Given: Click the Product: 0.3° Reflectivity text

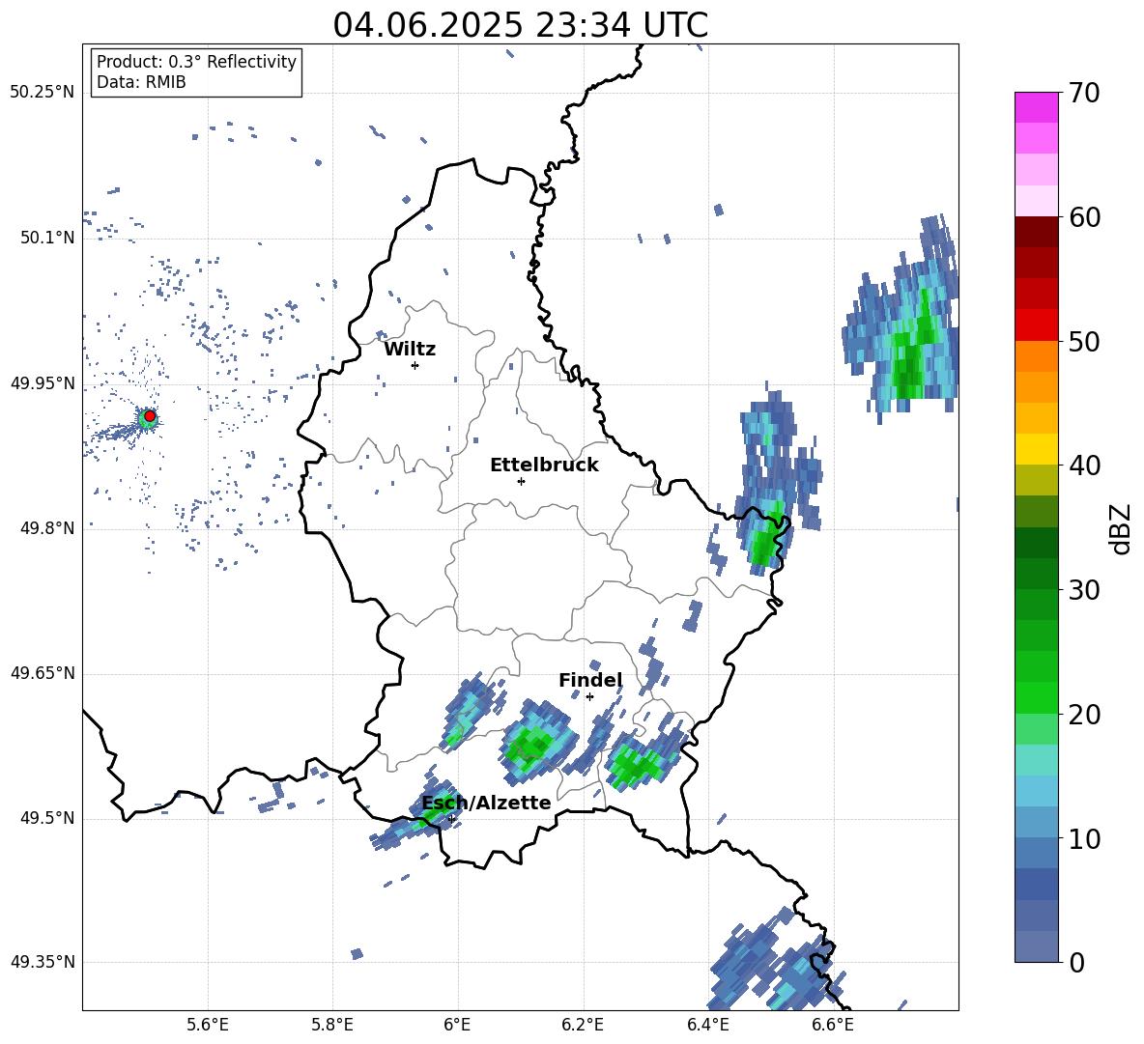Looking at the screenshot, I should 196,62.
